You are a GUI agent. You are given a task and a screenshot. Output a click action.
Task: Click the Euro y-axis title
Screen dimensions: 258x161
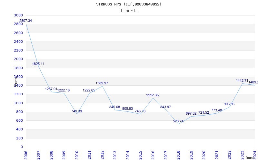pyautogui.click(x=16, y=82)
